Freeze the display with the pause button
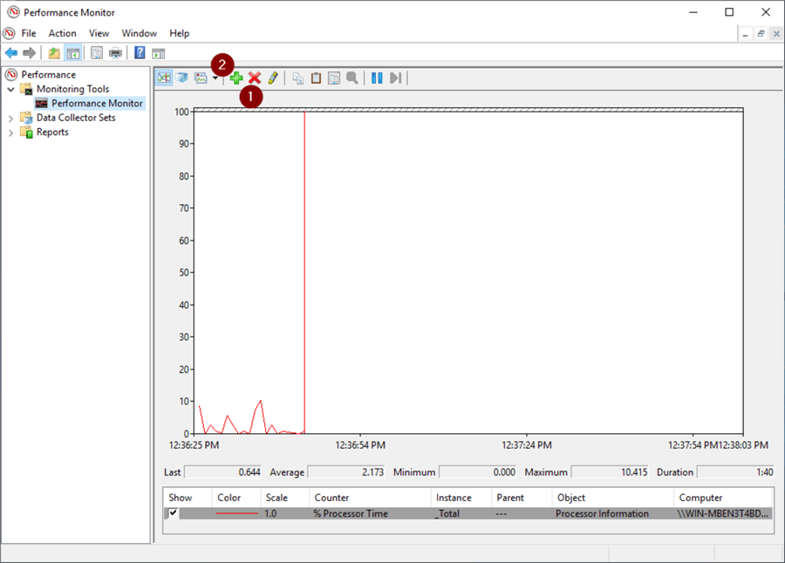Image resolution: width=785 pixels, height=563 pixels. (377, 78)
